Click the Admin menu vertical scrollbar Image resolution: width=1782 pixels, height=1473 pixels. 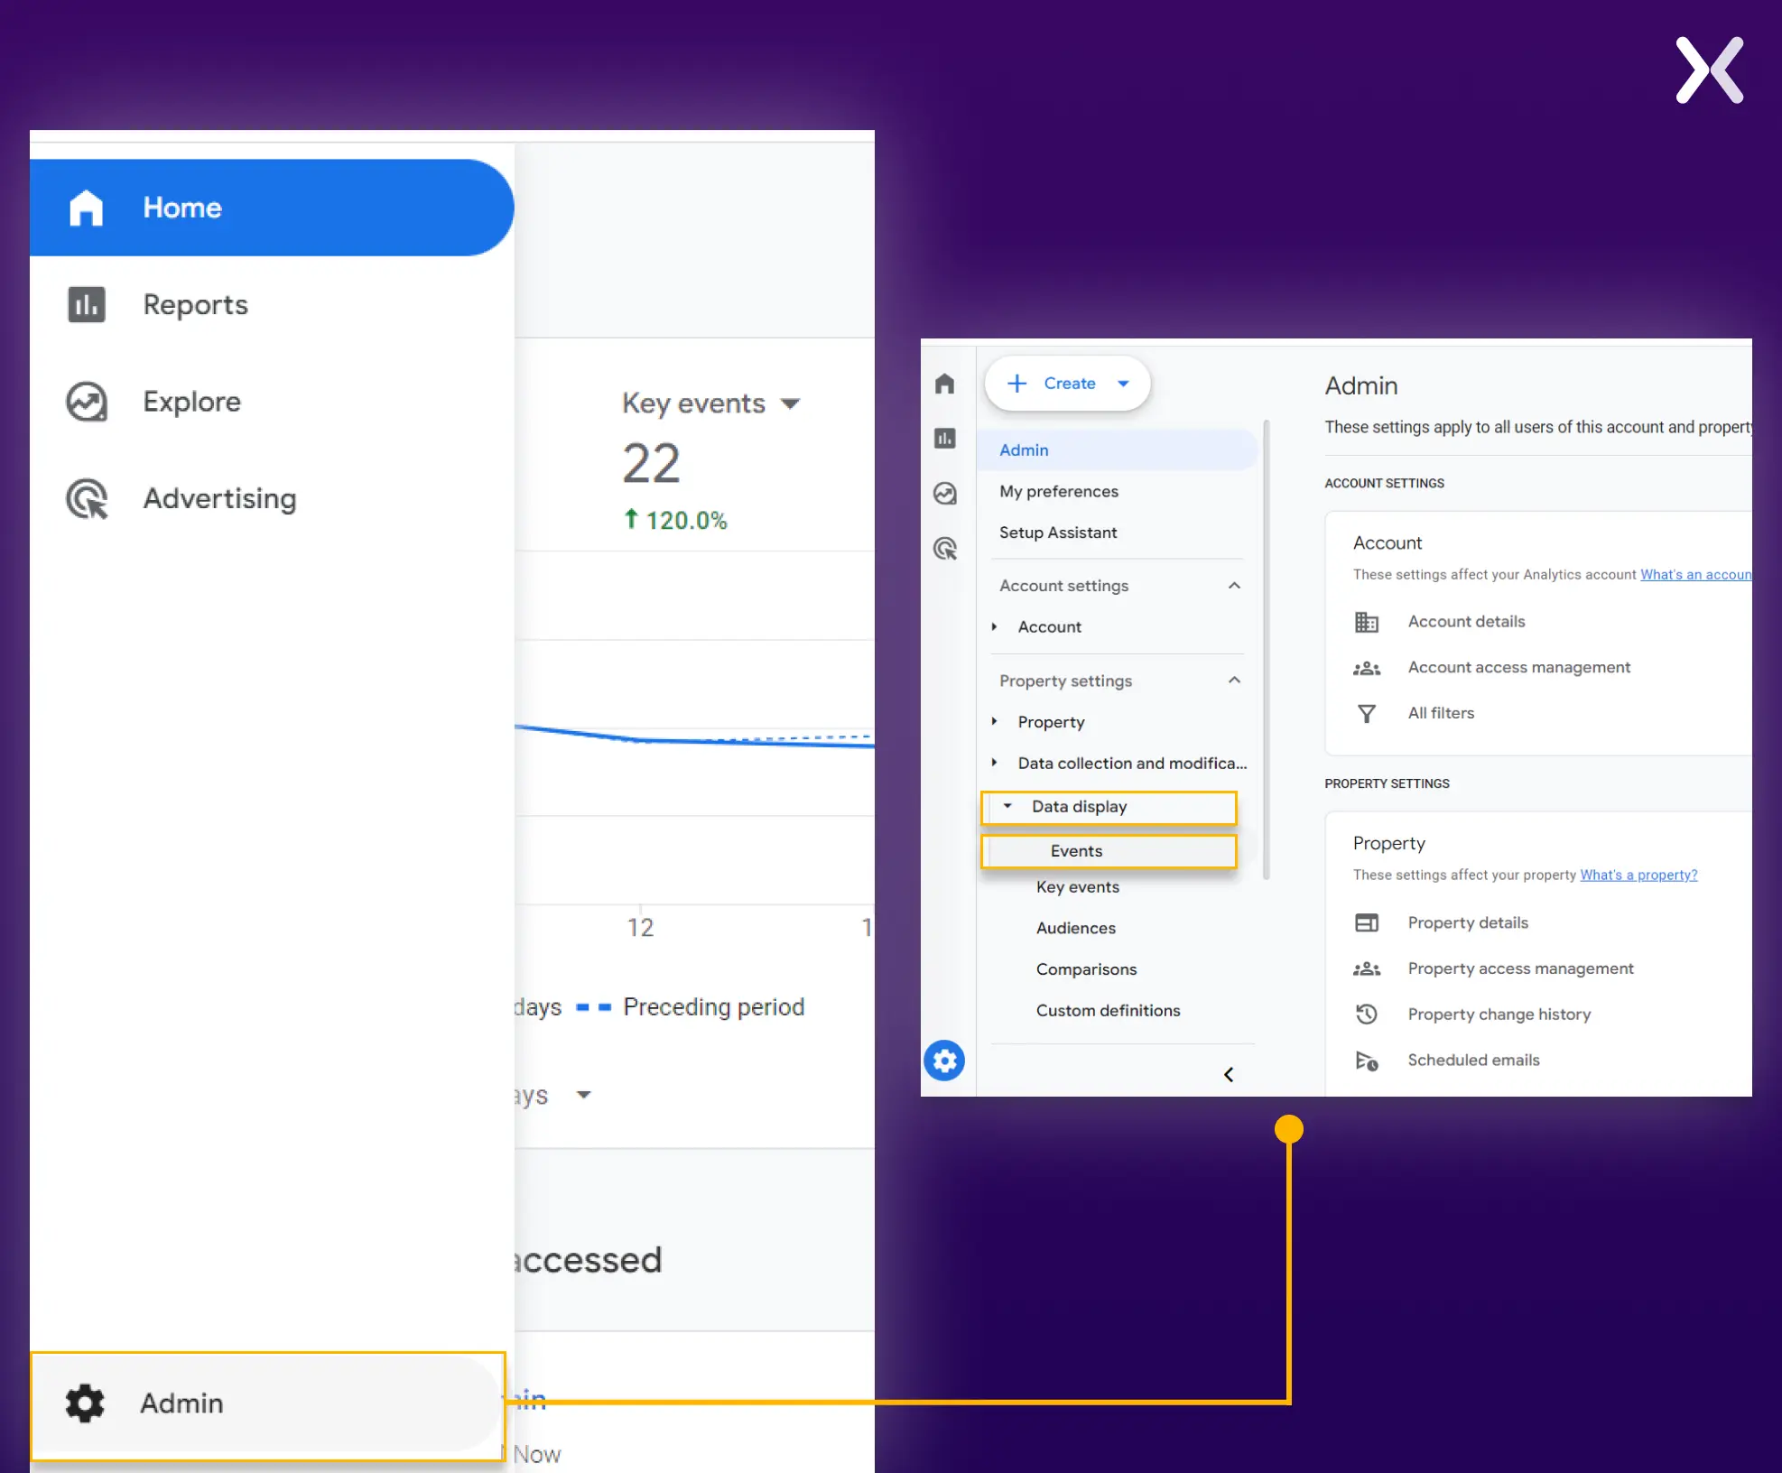coord(1267,650)
